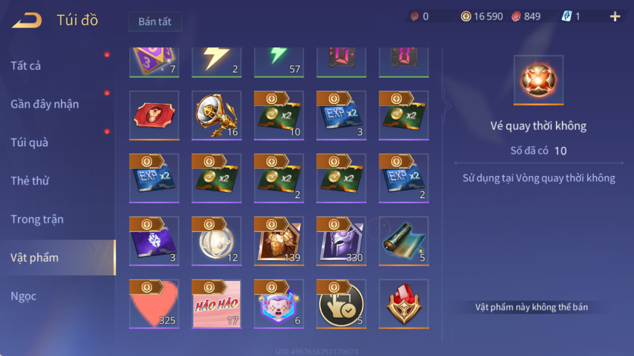Select the white orb item with 12

click(x=217, y=241)
